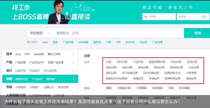Open the 职位类型 dropdown
Image resolution: width=210 pixels, height=108 pixels.
point(40,33)
